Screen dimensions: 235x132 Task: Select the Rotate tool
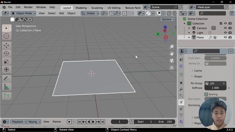7,53
